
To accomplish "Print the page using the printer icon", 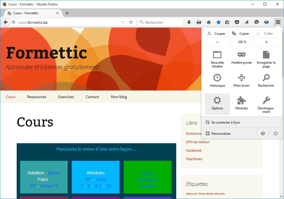I will (x=199, y=22).
